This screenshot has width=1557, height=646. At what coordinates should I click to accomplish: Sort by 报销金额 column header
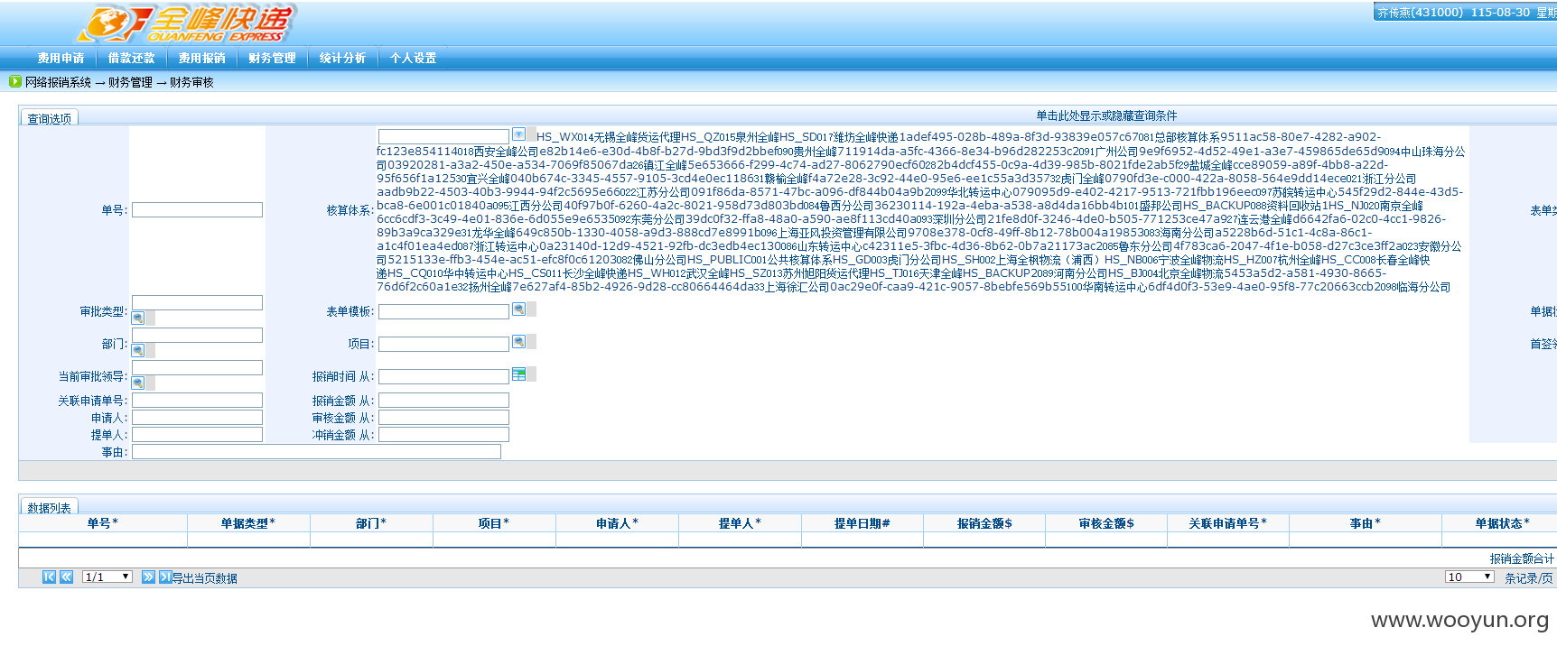click(984, 523)
